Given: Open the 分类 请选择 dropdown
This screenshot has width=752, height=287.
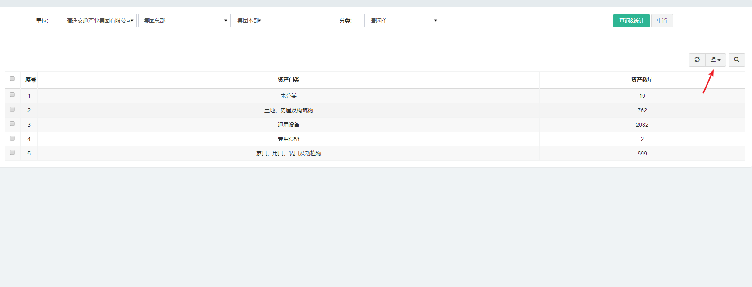Looking at the screenshot, I should [x=402, y=21].
